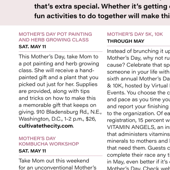
Task: Click the VITAMIN ANGELS text
Action: pyautogui.click(x=130, y=127)
